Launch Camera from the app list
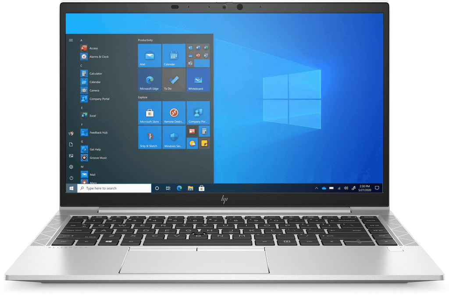The width and height of the screenshot is (449, 296). tap(90, 90)
